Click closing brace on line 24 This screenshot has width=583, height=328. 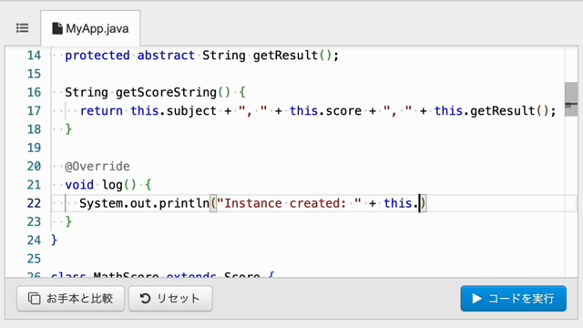[55, 241]
